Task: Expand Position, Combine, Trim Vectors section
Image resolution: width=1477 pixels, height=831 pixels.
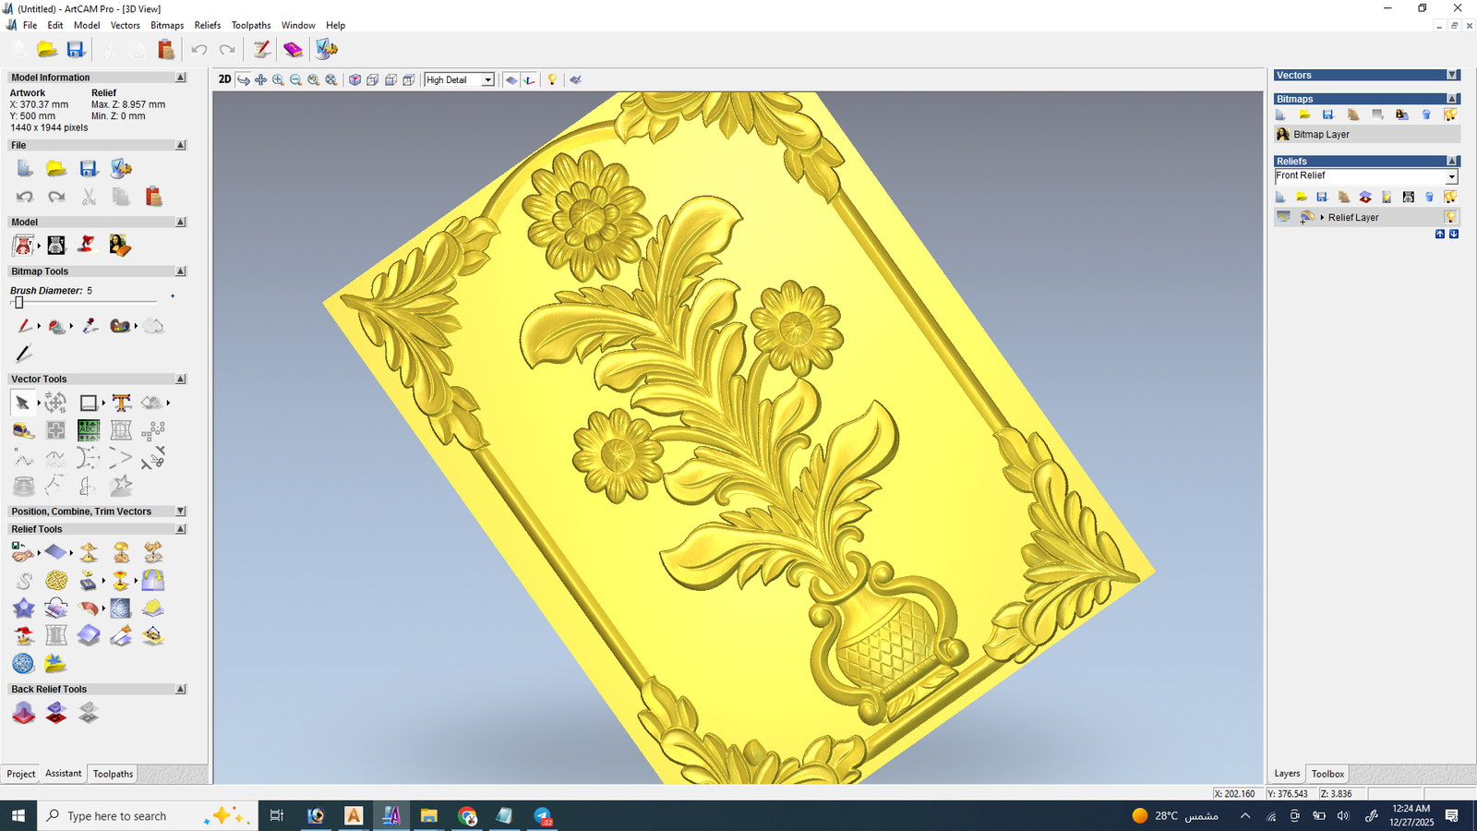Action: (x=181, y=512)
